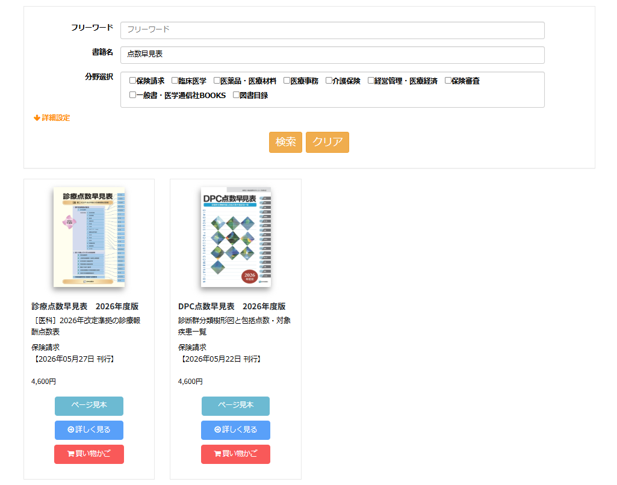Screen dimensions: 617x485
Task: Click the orange 検索 search button
Action: click(286, 142)
